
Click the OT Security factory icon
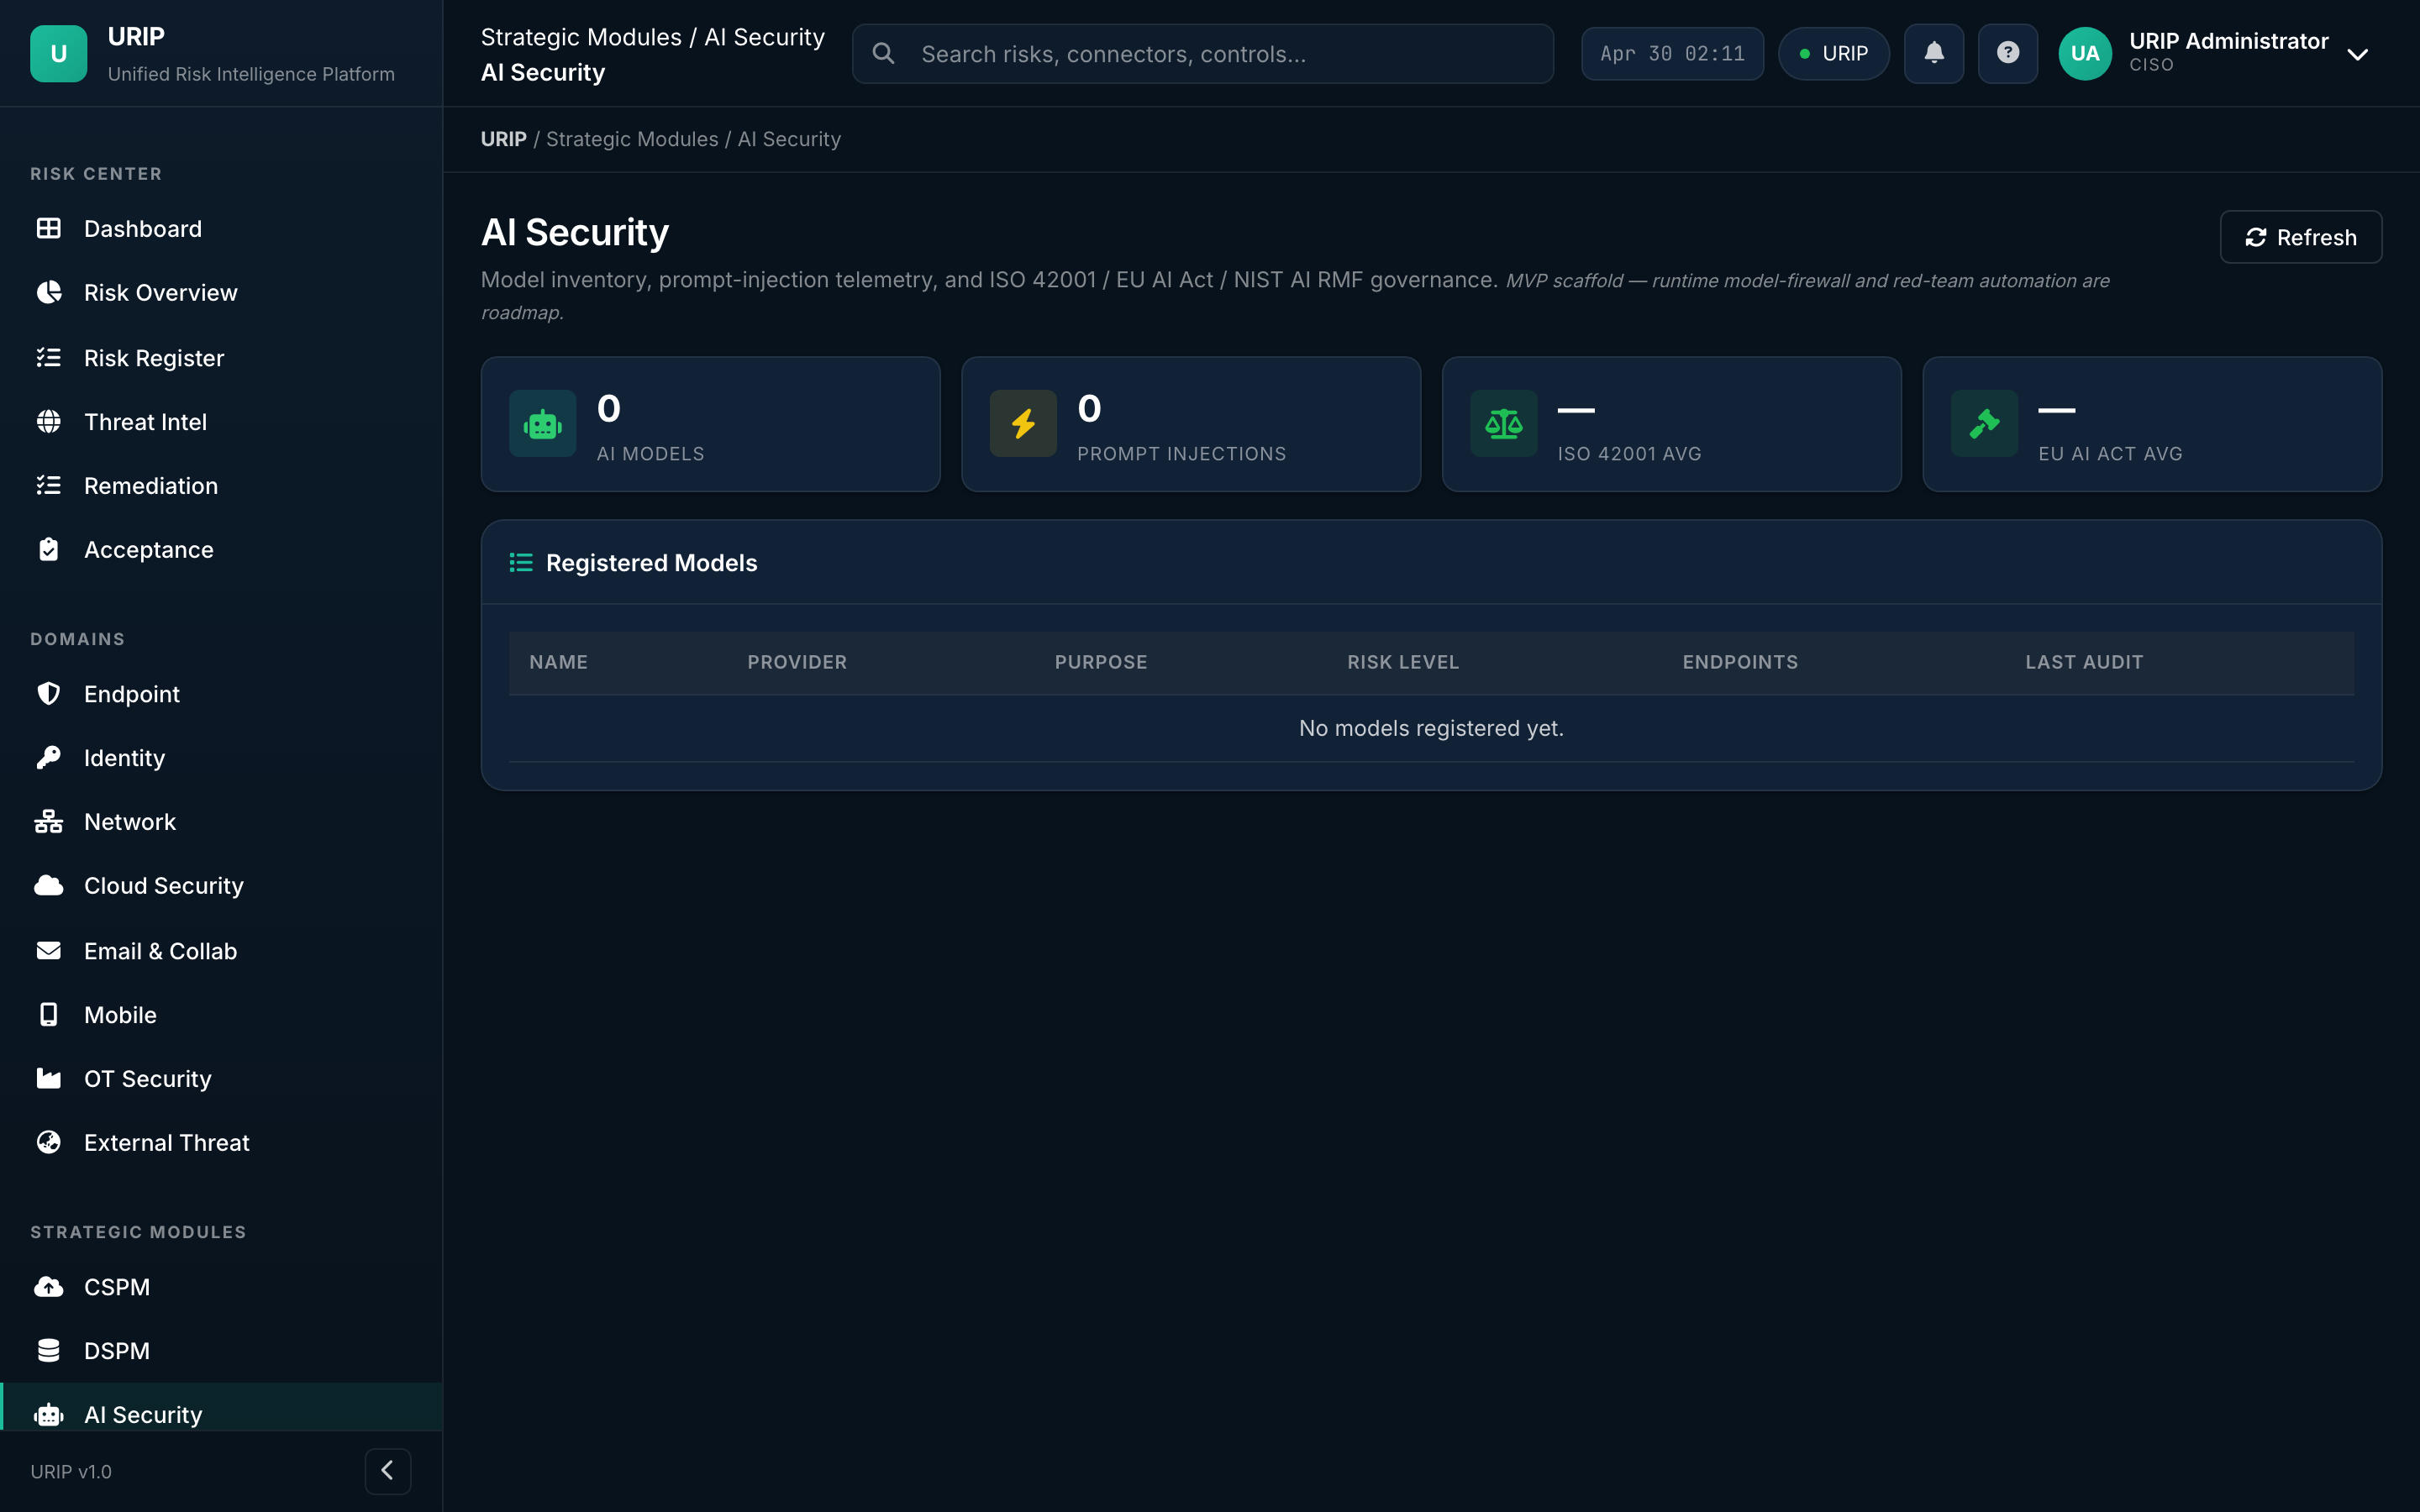click(x=48, y=1078)
